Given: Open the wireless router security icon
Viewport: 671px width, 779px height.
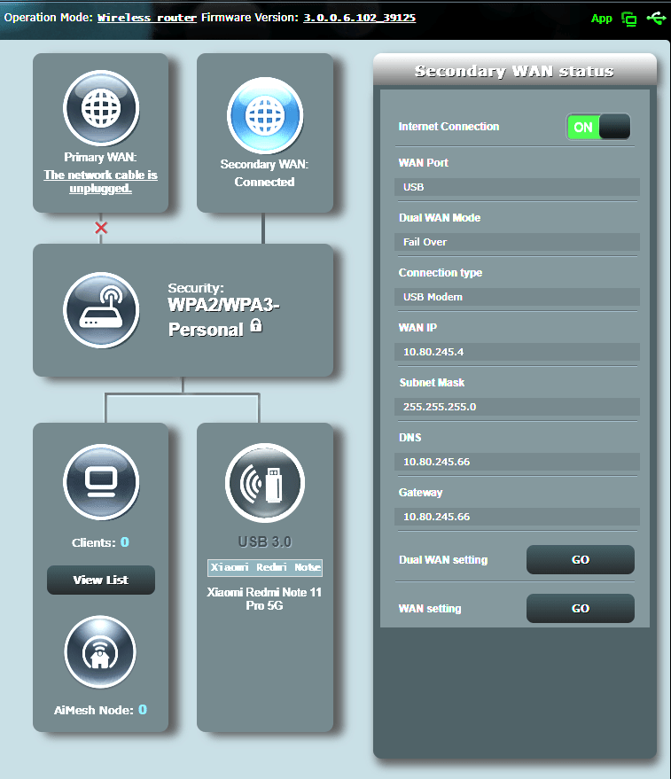Looking at the screenshot, I should (100, 310).
